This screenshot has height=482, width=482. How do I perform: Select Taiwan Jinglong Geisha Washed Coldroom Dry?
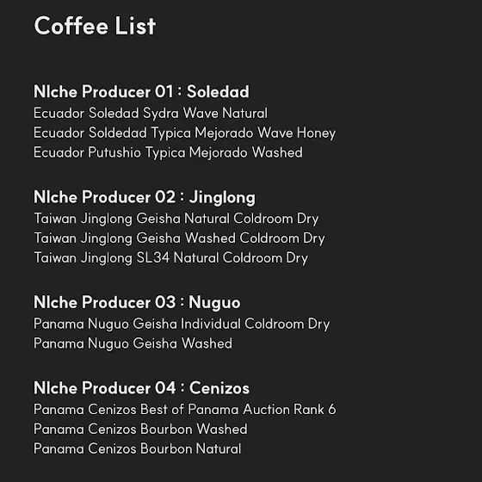tap(179, 238)
